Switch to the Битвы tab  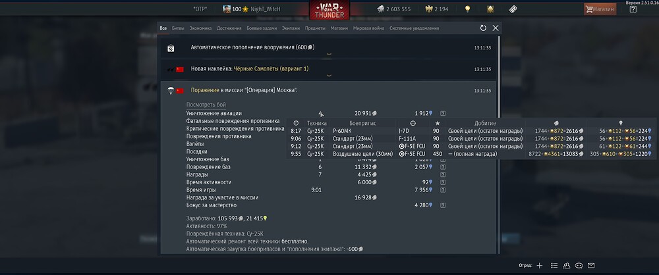click(x=178, y=28)
